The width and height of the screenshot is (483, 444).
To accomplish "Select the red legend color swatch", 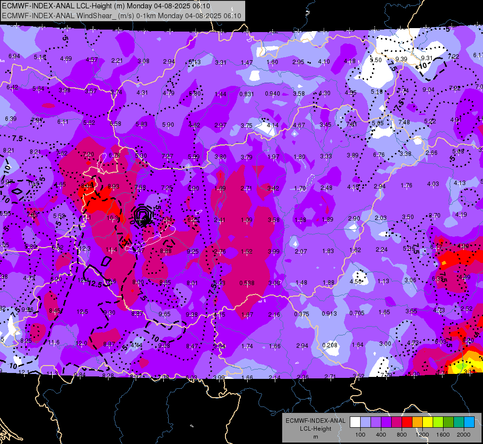I will click(x=407, y=422).
